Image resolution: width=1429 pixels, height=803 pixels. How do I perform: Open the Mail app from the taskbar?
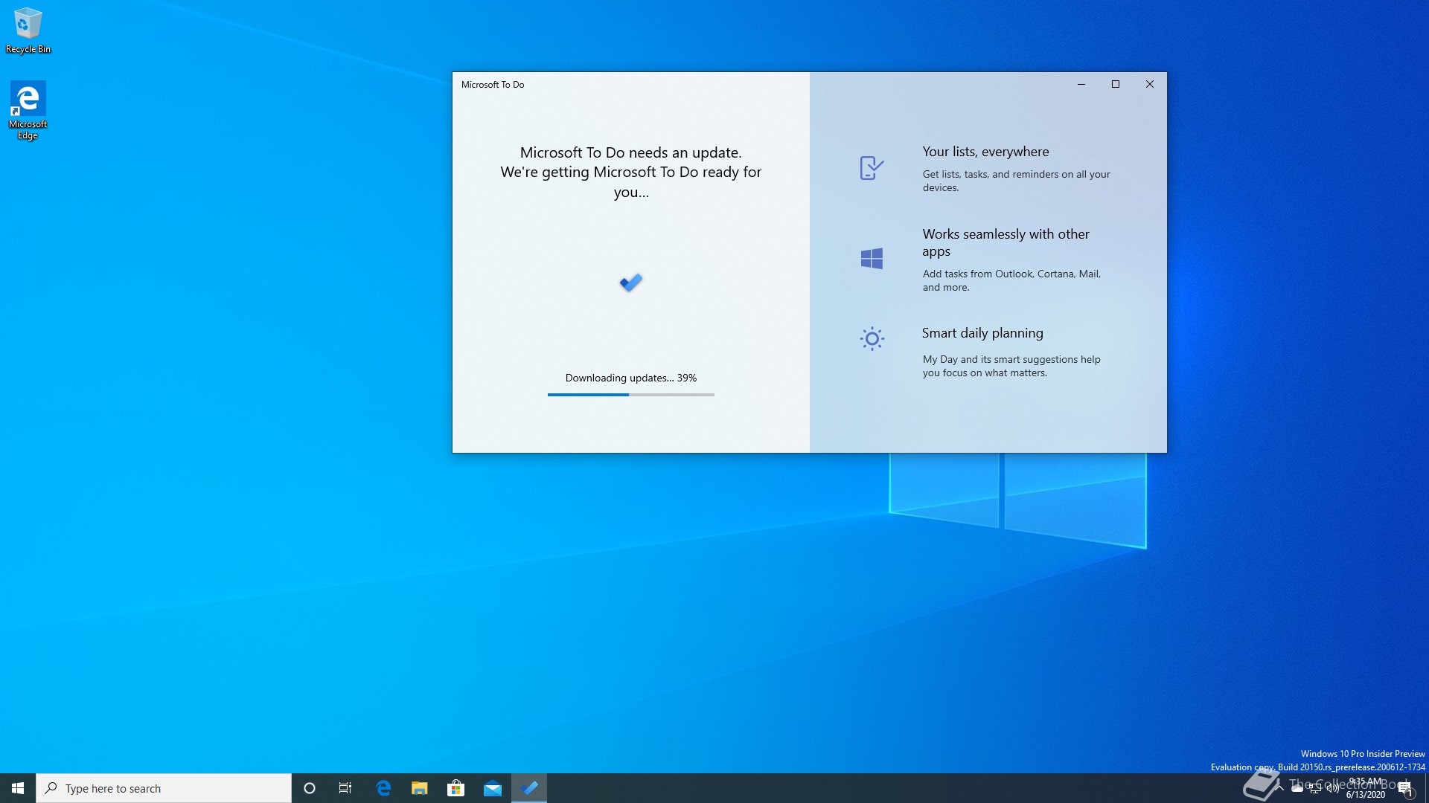[492, 788]
